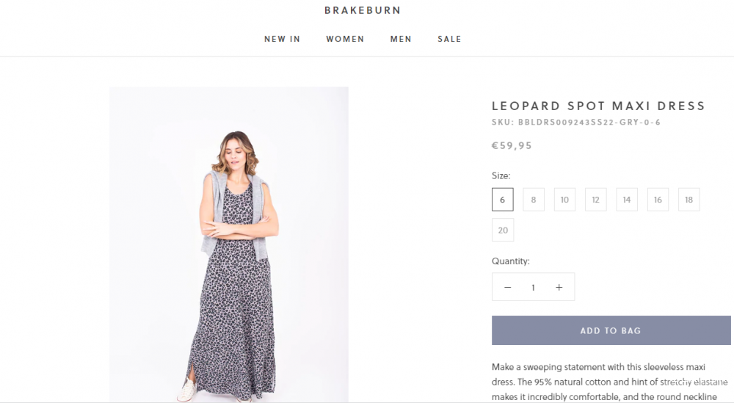Select size 6 option
This screenshot has height=403, width=734.
503,200
